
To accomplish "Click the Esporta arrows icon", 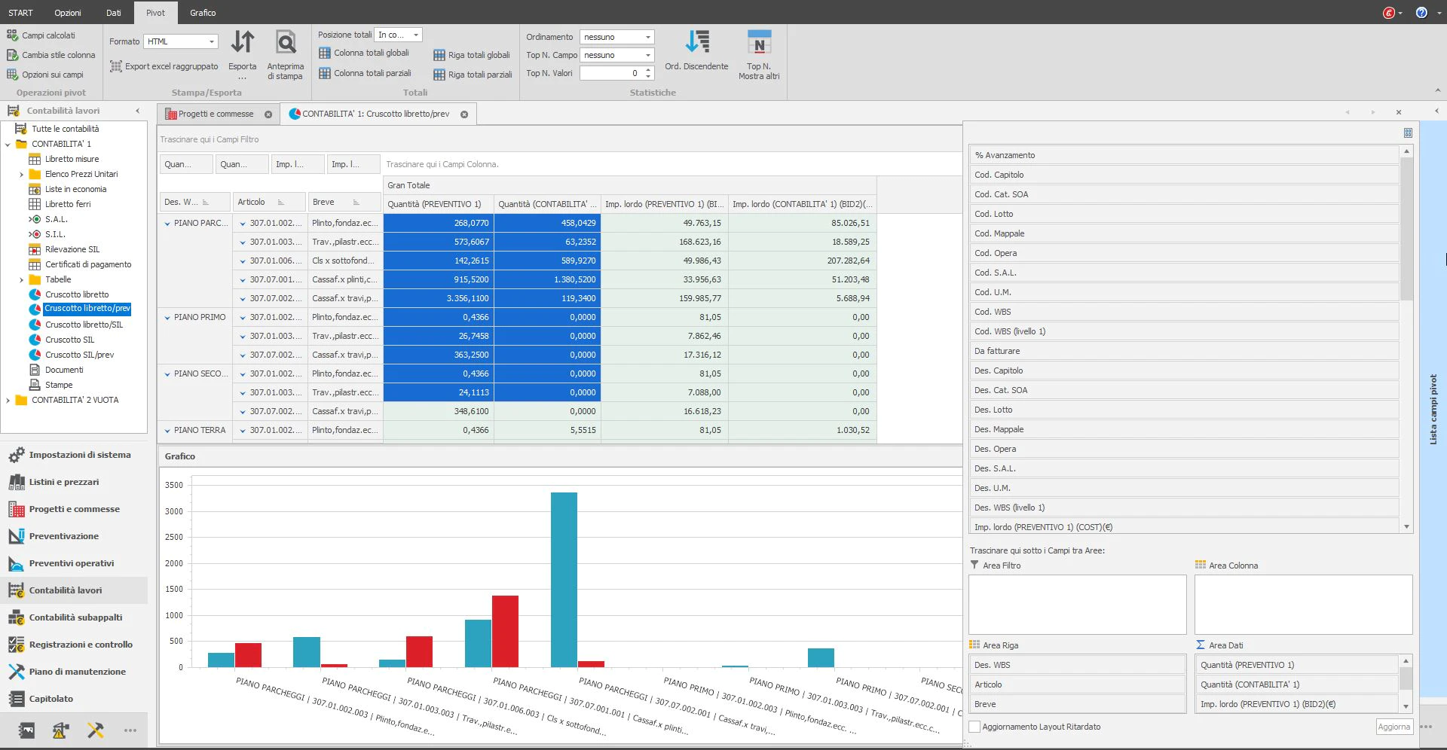I will [243, 42].
